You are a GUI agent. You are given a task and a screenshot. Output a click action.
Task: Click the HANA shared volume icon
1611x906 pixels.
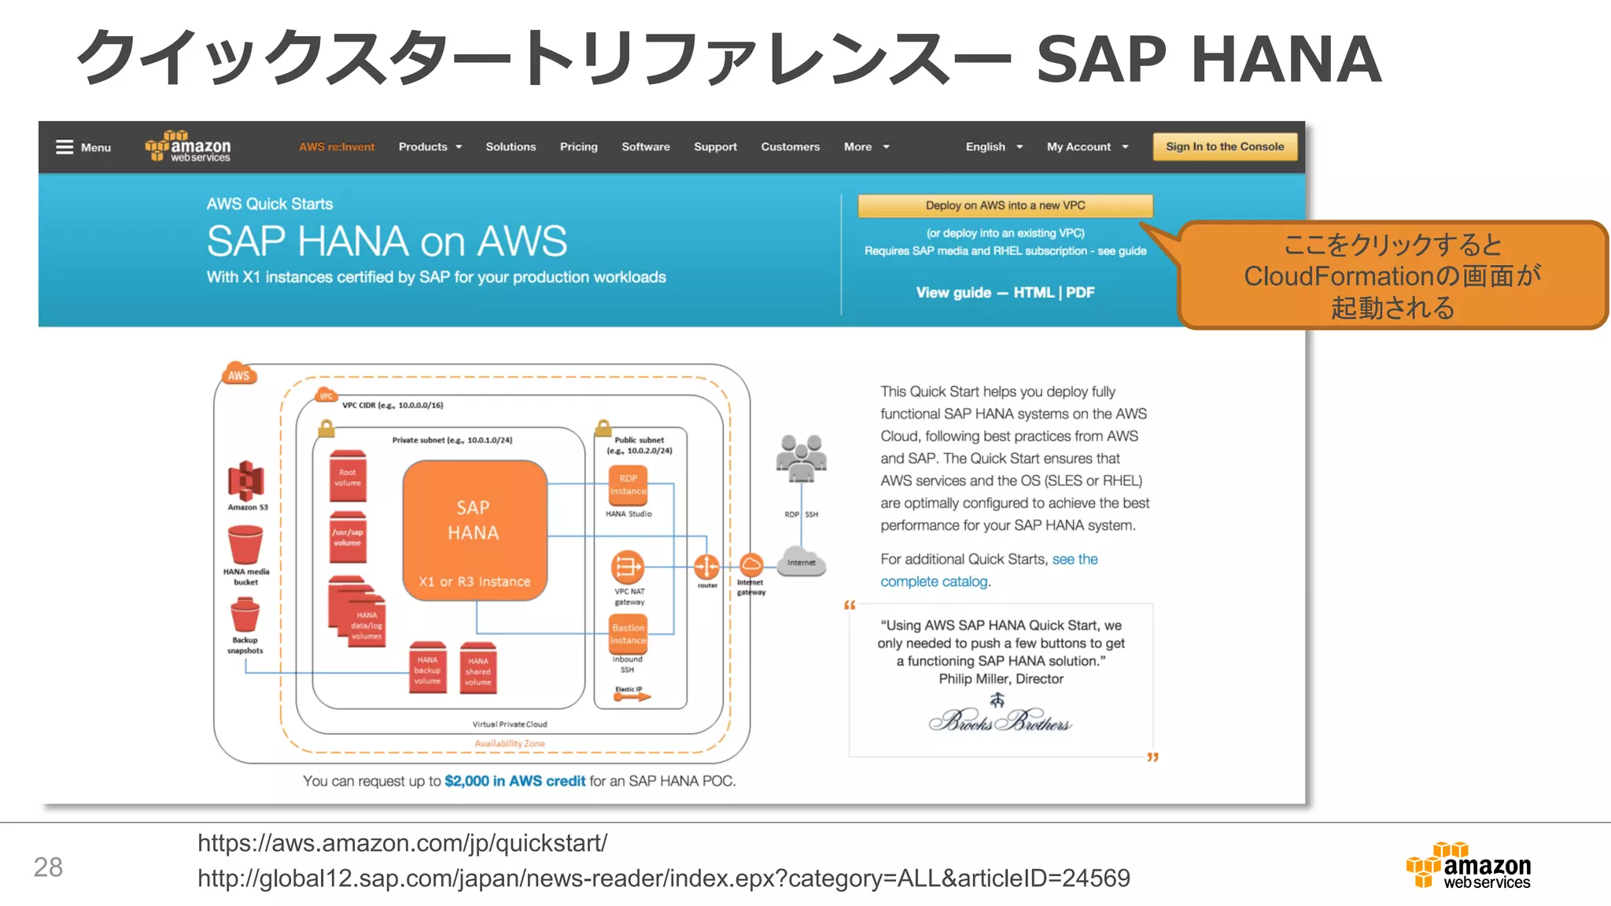coord(477,668)
